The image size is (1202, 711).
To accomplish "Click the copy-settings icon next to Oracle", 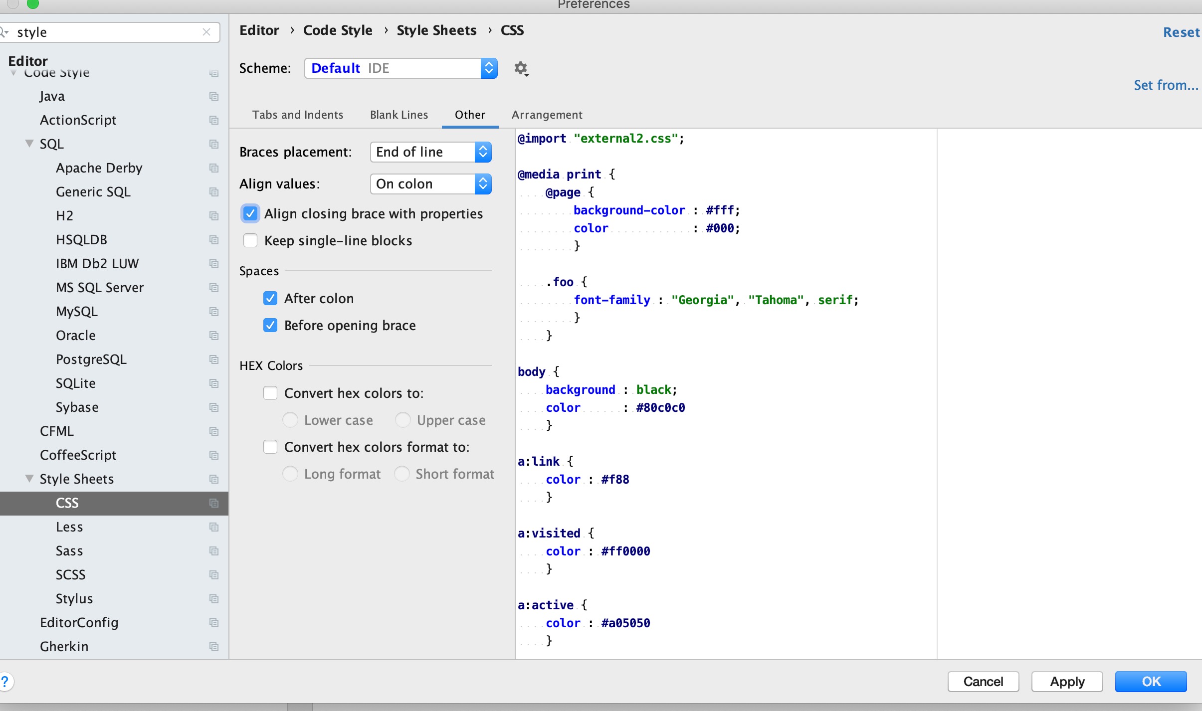I will click(214, 336).
